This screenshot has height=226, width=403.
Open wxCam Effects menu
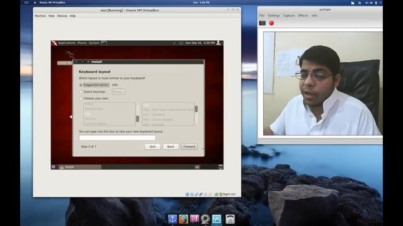[x=303, y=16]
